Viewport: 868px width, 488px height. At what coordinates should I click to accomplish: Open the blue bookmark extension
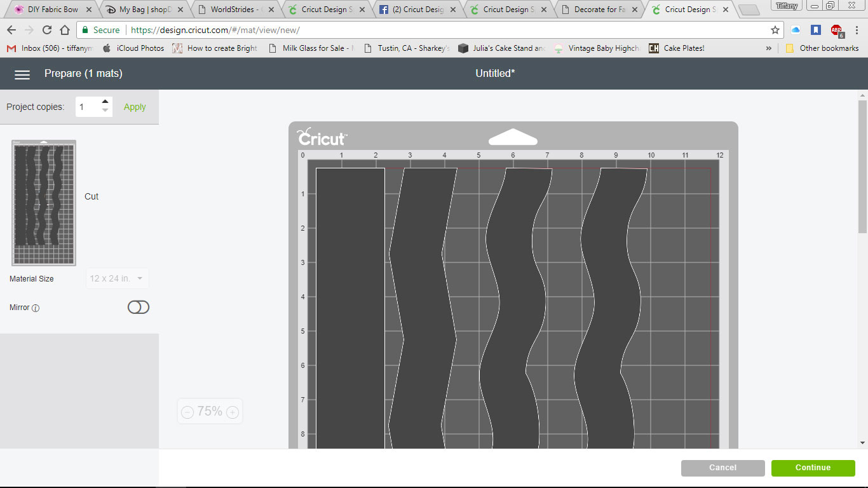coord(816,30)
